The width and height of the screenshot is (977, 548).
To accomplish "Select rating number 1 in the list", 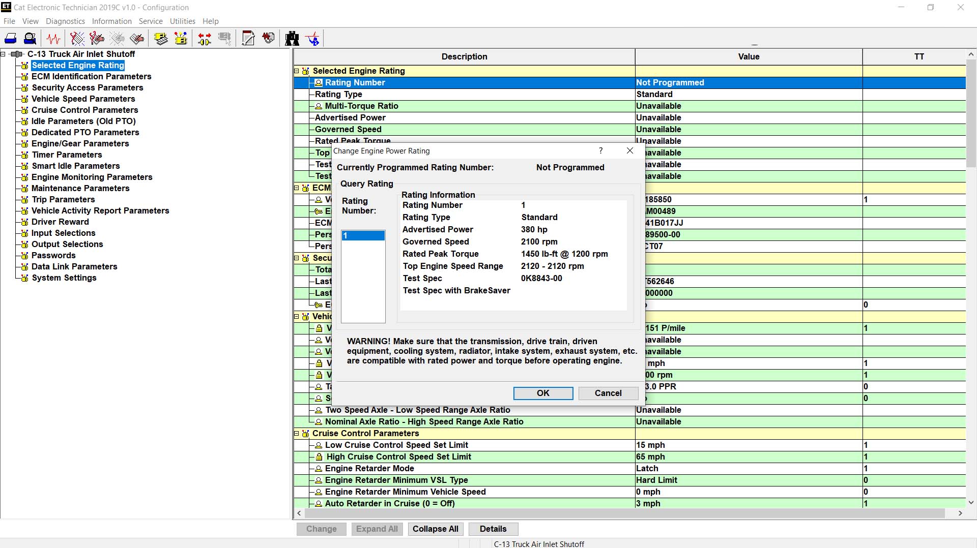I will tap(362, 236).
